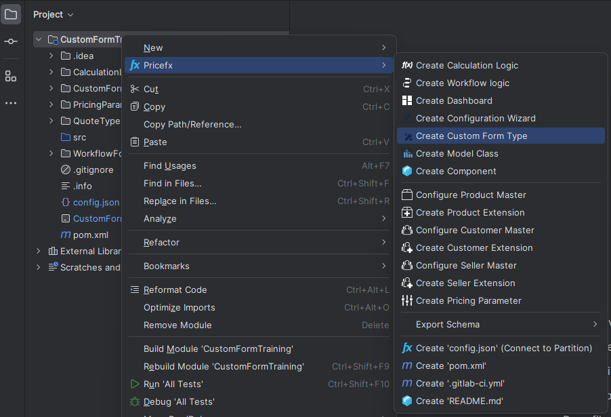The height and width of the screenshot is (417, 611).
Task: Click the person icon for Configure Seller Master
Action: coord(407,265)
